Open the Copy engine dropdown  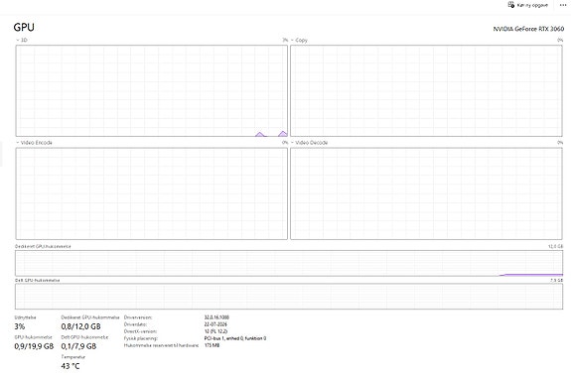299,40
